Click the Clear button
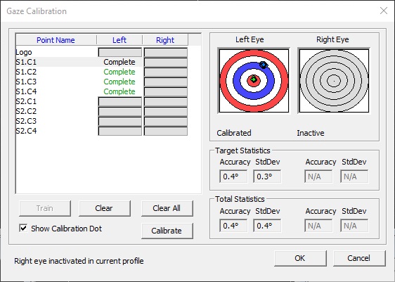The width and height of the screenshot is (395, 282). pyautogui.click(x=105, y=208)
